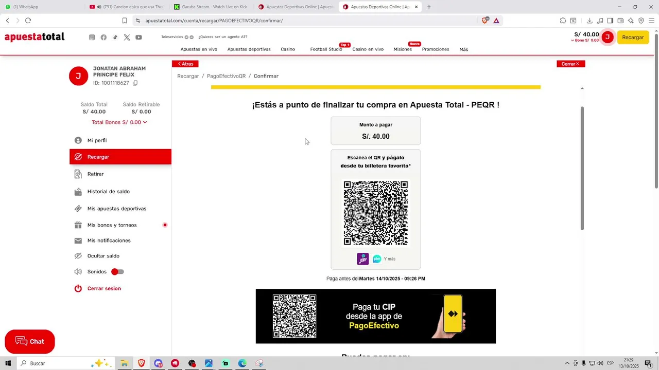Expand the Bono S/ 0.00 header dropdown

click(585, 41)
